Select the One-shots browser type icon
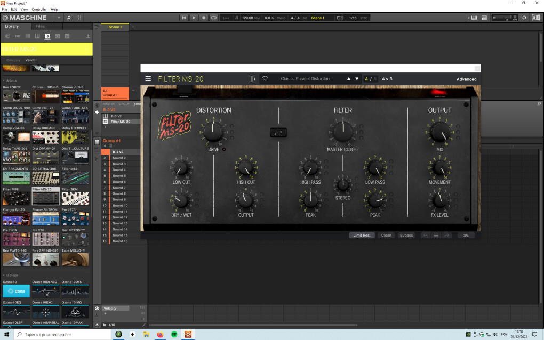Image resolution: width=544 pixels, height=340 pixels. 67,36
